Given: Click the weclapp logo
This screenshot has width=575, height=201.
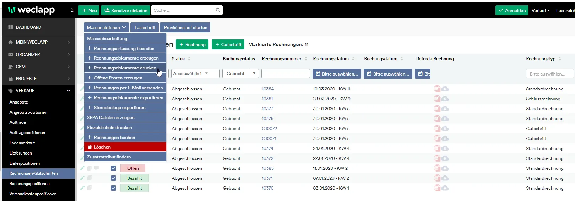Looking at the screenshot, I should point(31,10).
